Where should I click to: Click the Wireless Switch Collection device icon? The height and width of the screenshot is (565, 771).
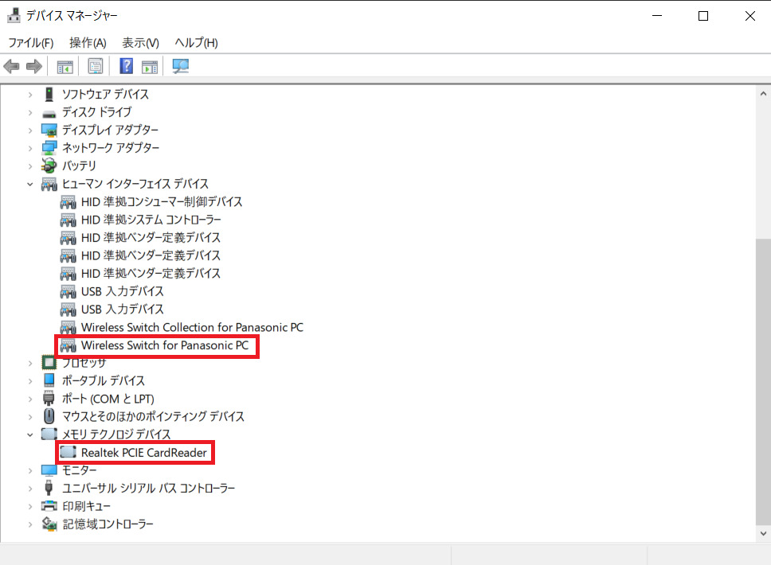click(x=68, y=327)
